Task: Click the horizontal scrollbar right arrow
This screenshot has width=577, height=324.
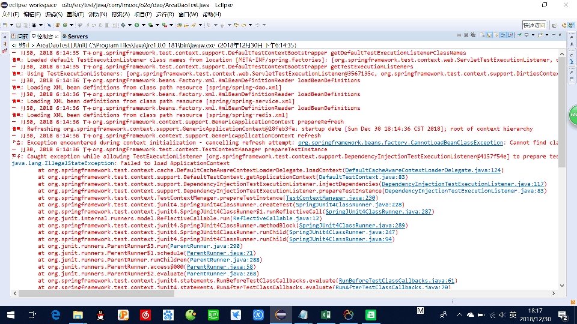Action: point(554,293)
